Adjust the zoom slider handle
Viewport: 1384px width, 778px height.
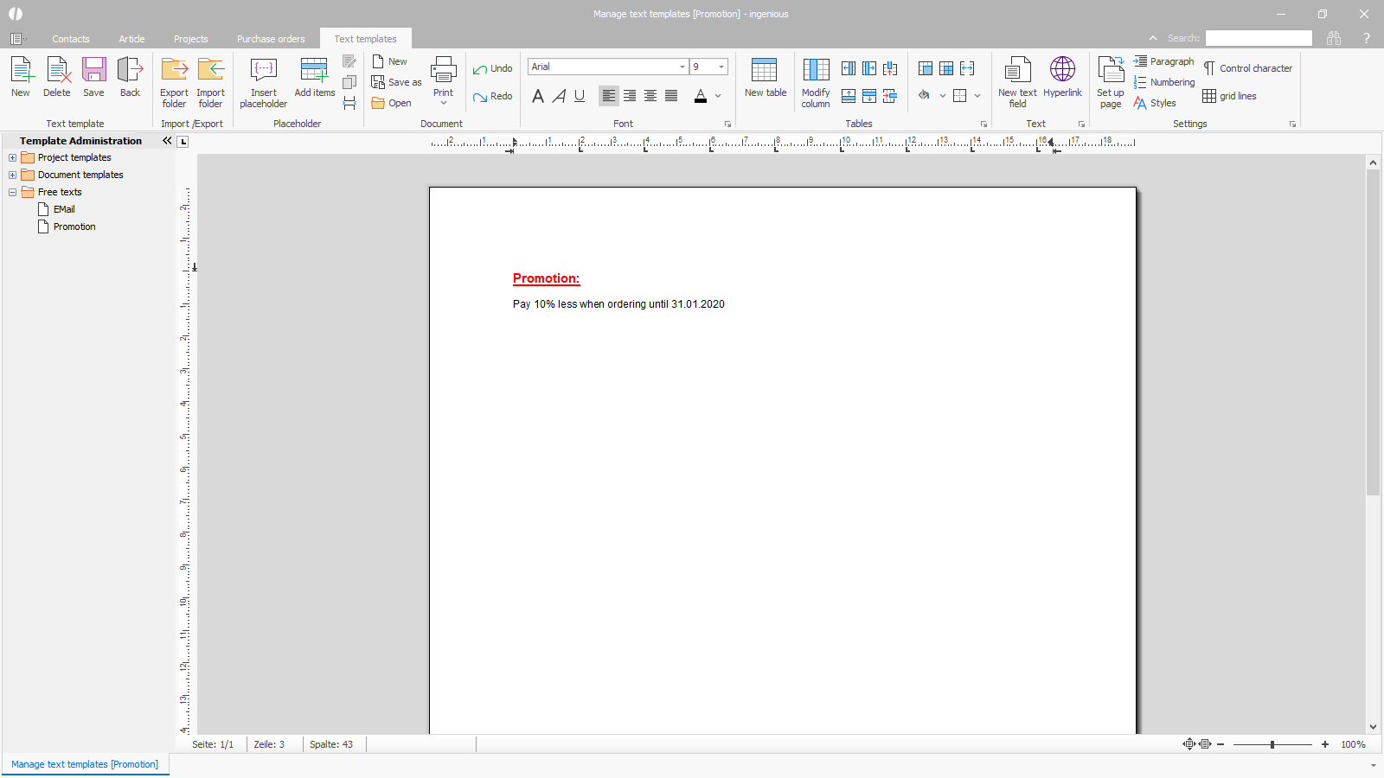click(x=1272, y=744)
